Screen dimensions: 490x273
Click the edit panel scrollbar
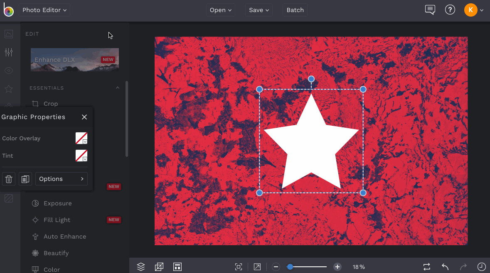click(x=127, y=119)
